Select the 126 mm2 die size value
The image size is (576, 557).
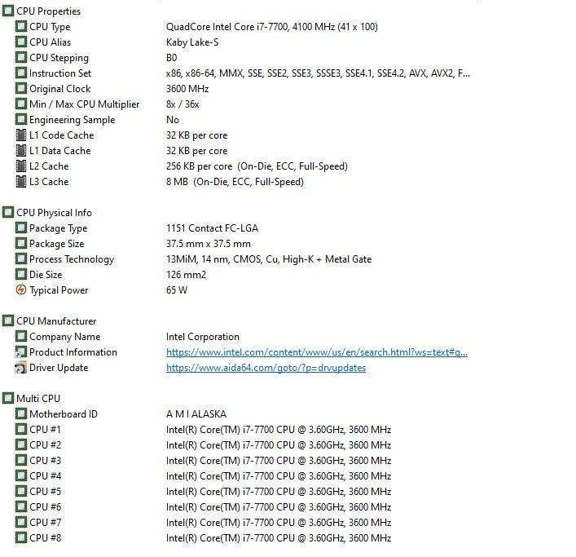point(186,275)
